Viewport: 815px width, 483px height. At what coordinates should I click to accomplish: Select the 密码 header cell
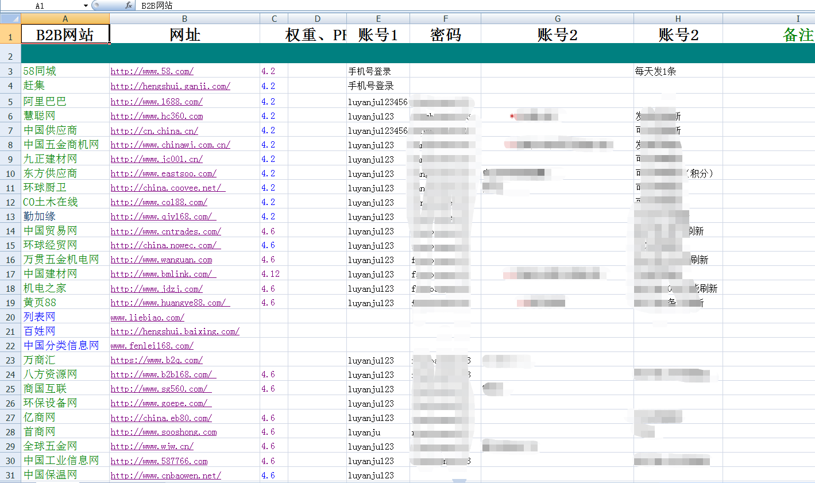tap(445, 34)
